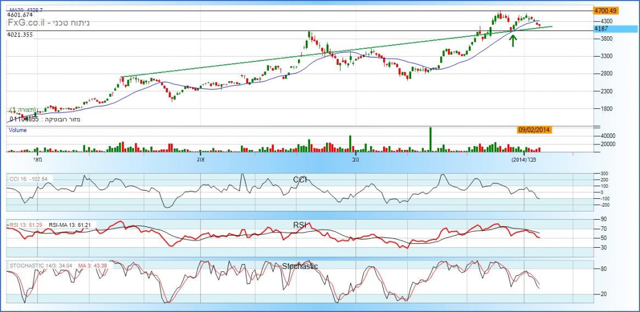Click the RSI-MA 13 value label

coord(70,225)
